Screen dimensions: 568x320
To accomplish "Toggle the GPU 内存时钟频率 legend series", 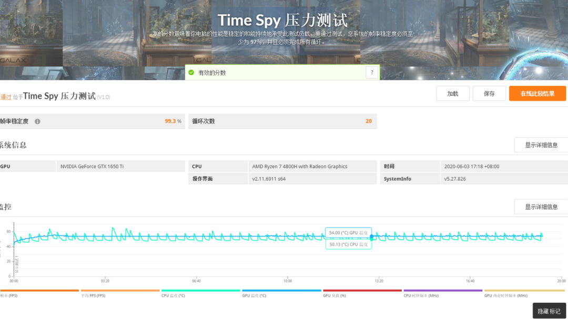I will point(506,295).
